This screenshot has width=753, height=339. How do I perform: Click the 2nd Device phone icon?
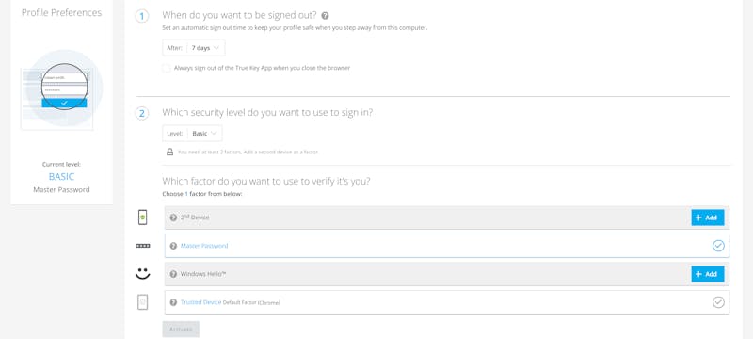click(x=143, y=218)
